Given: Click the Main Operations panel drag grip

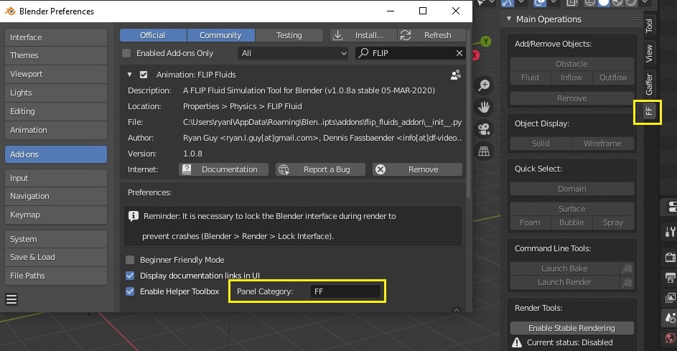Looking at the screenshot, I should (x=633, y=19).
